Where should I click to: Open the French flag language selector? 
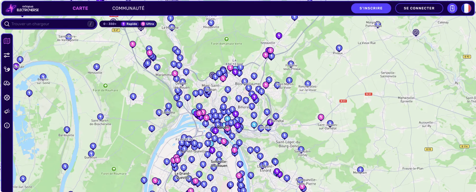click(x=466, y=8)
